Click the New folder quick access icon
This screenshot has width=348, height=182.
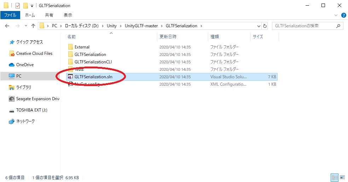pos(26,6)
